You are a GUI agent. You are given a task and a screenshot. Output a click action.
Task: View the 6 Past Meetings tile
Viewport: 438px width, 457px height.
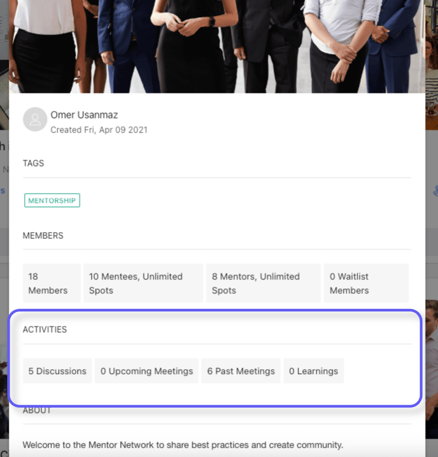point(241,370)
